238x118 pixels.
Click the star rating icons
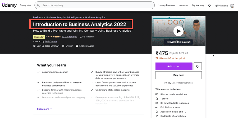[56, 37]
